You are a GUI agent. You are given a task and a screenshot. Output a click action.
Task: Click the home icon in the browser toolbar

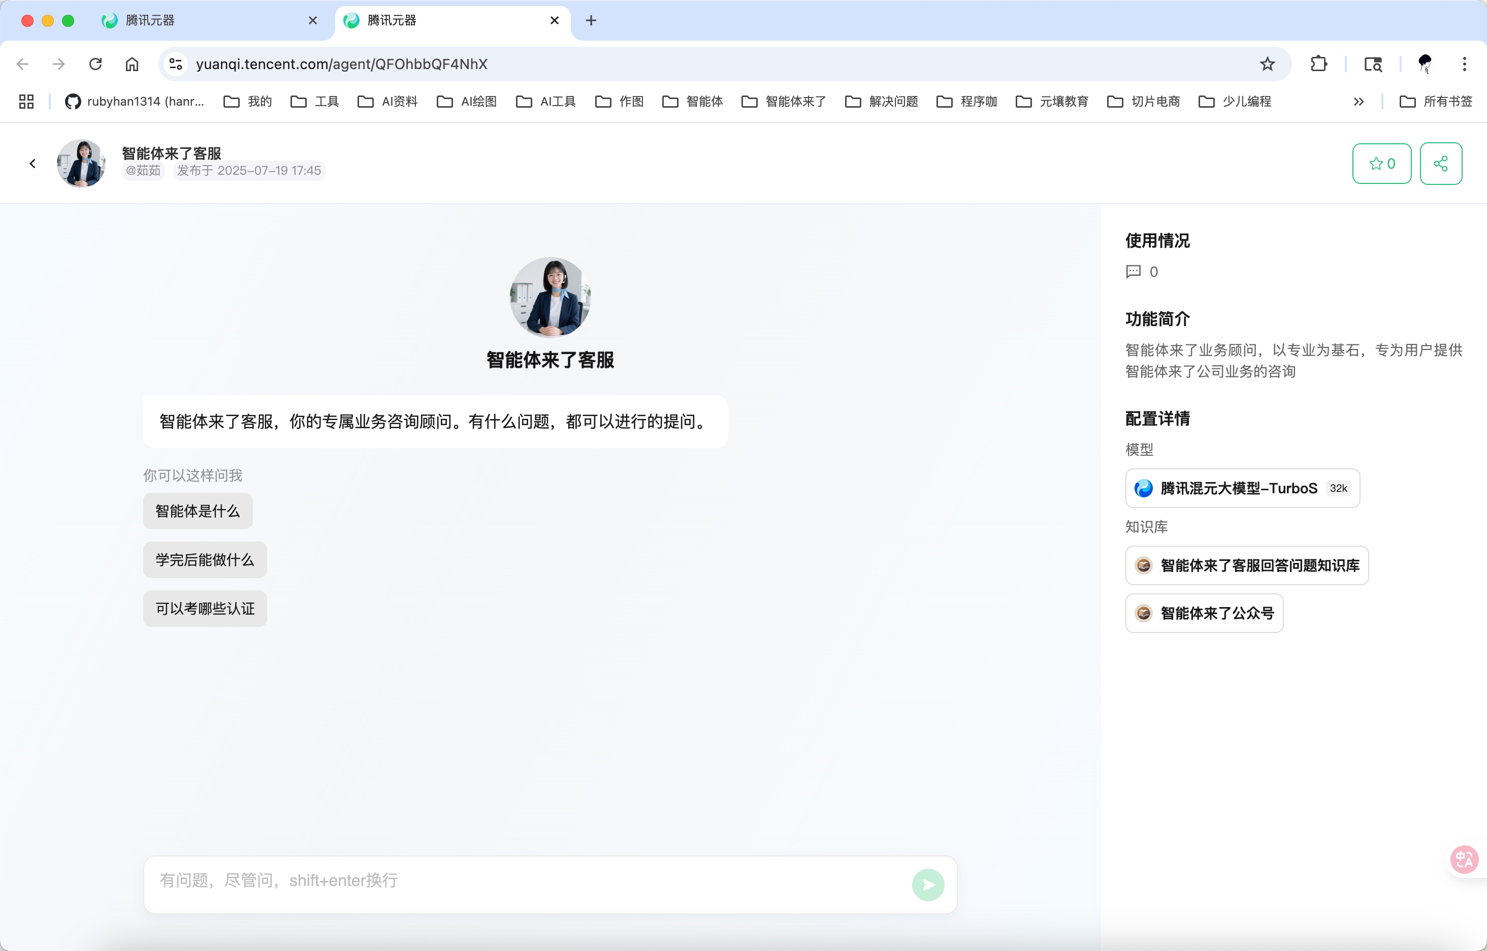tap(131, 64)
